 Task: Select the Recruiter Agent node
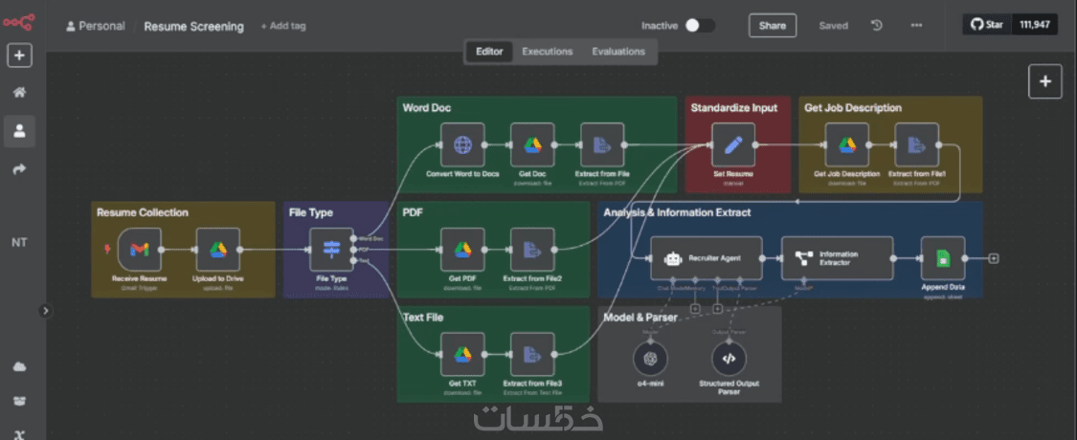(707, 258)
